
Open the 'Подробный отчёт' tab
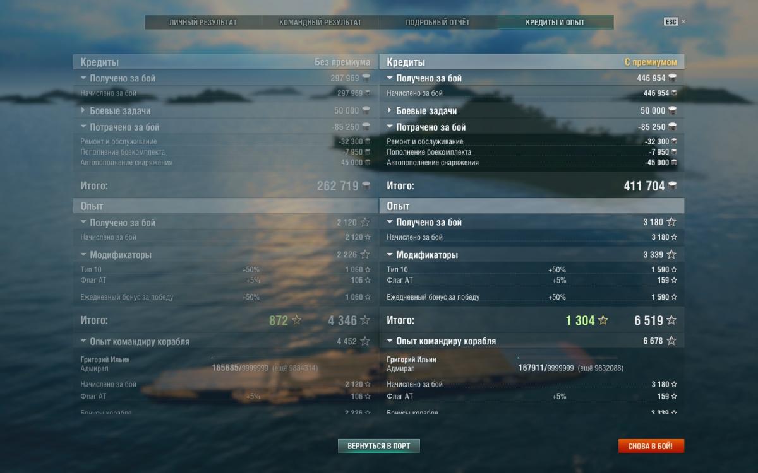click(438, 23)
